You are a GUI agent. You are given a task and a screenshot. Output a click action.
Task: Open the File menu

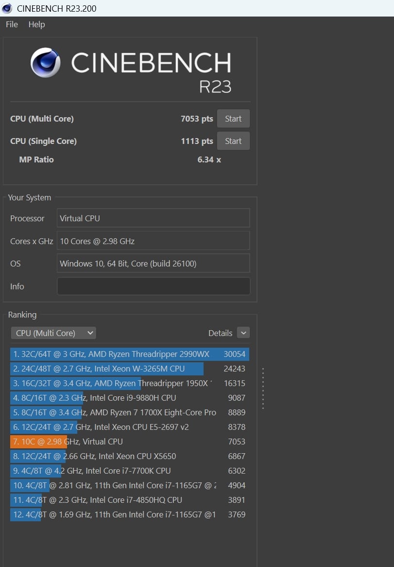[x=12, y=24]
